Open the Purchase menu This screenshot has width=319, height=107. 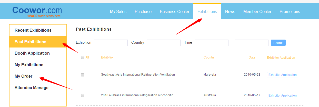[x=143, y=11]
